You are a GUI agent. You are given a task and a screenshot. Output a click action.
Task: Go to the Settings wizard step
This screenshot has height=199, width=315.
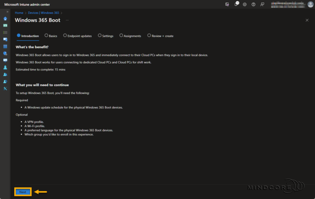[x=105, y=36]
